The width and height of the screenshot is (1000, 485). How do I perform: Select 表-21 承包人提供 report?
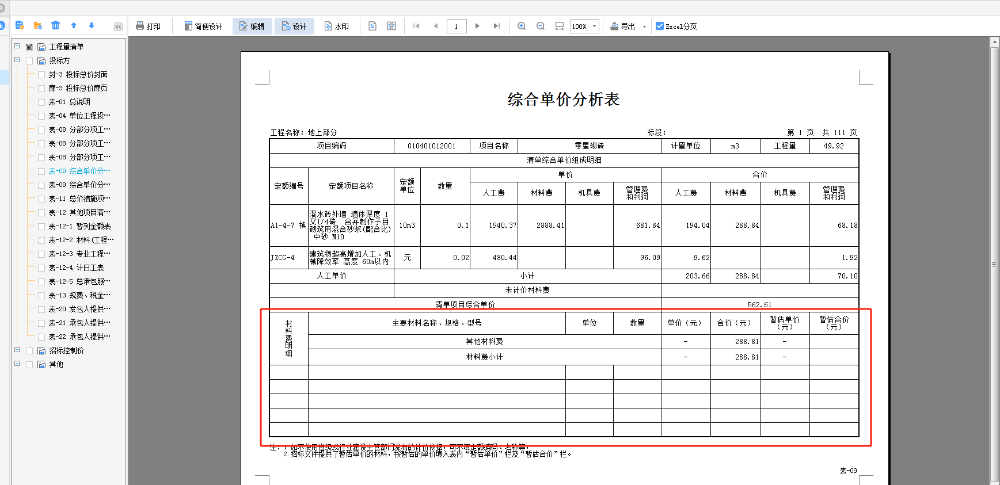[x=79, y=323]
